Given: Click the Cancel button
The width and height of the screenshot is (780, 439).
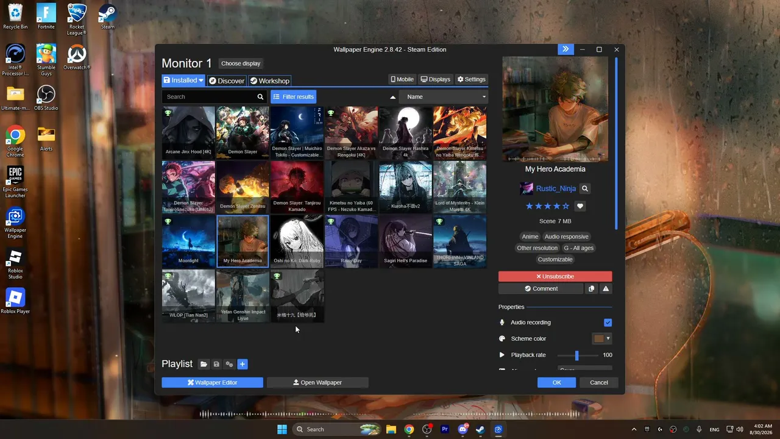Looking at the screenshot, I should 599,382.
